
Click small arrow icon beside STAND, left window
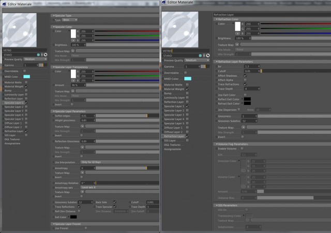(42, 55)
